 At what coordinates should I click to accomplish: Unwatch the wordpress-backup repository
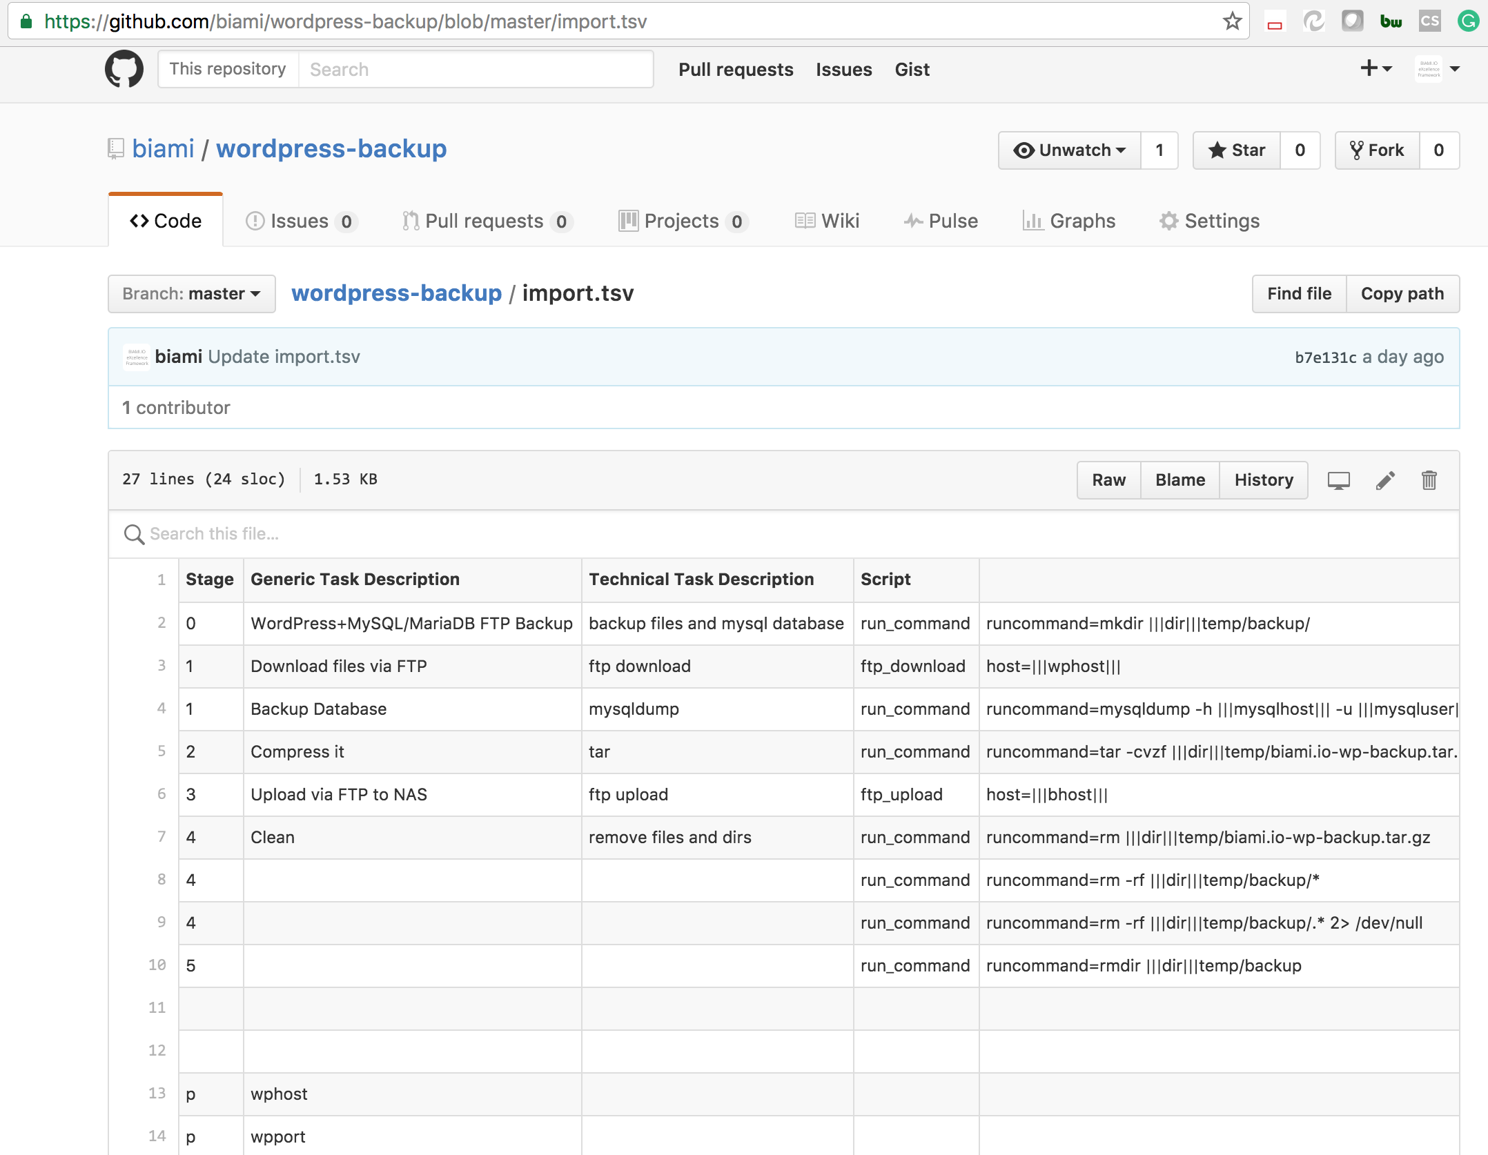(1068, 150)
